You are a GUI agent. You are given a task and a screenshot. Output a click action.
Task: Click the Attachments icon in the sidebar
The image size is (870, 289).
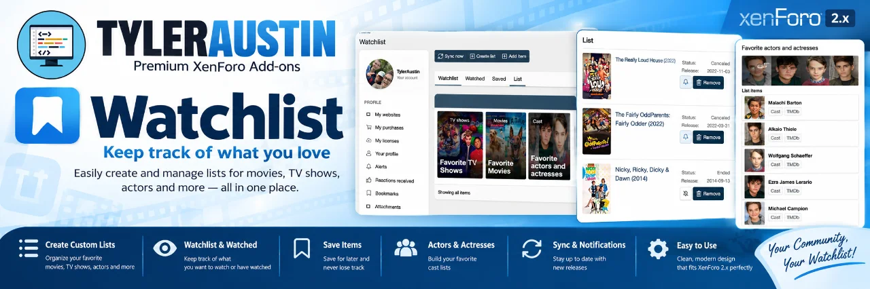(368, 206)
